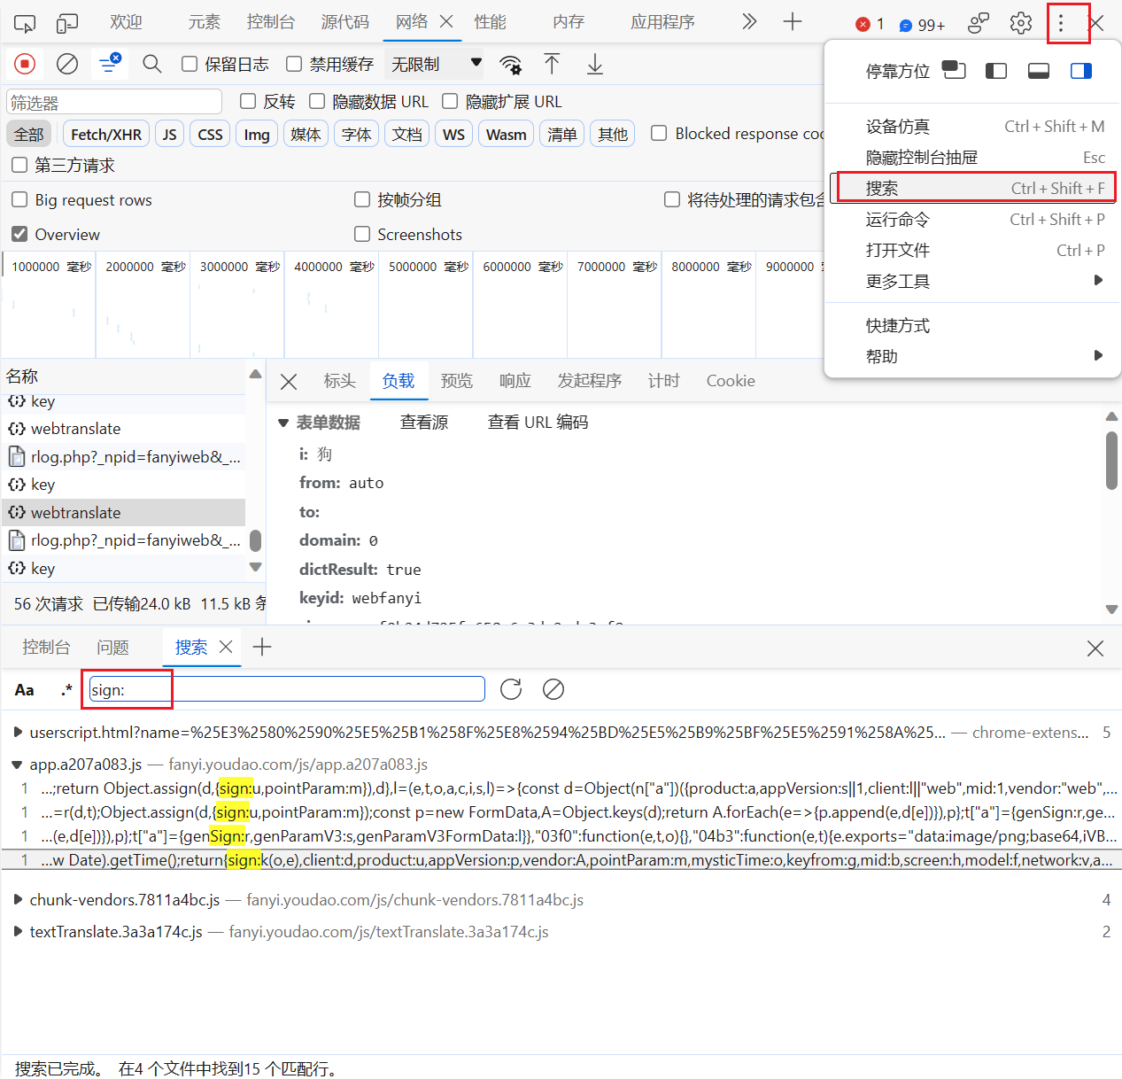The height and width of the screenshot is (1079, 1122).
Task: Uncheck the Overview checkbox
Action: 19,234
